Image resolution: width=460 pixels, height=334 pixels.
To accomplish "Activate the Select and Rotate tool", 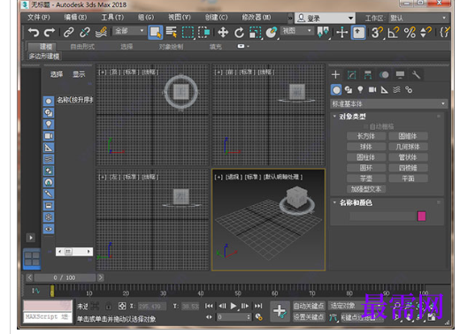I will click(239, 33).
